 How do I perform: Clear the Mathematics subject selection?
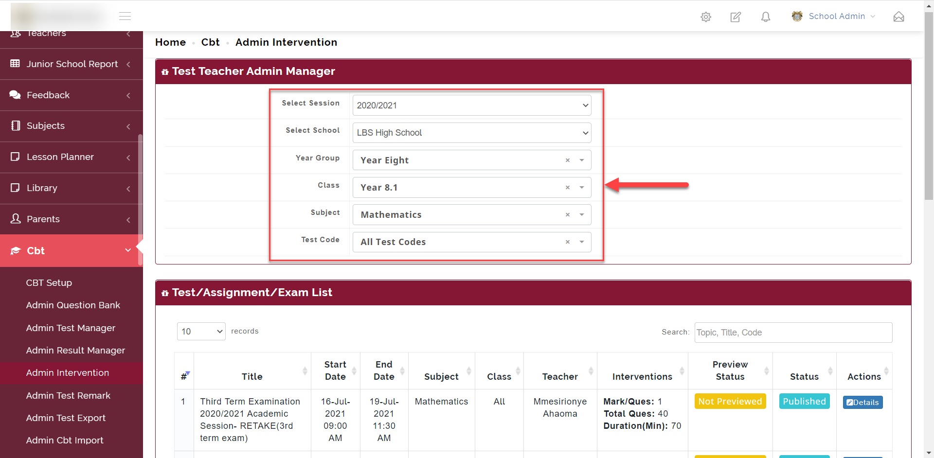pyautogui.click(x=567, y=214)
